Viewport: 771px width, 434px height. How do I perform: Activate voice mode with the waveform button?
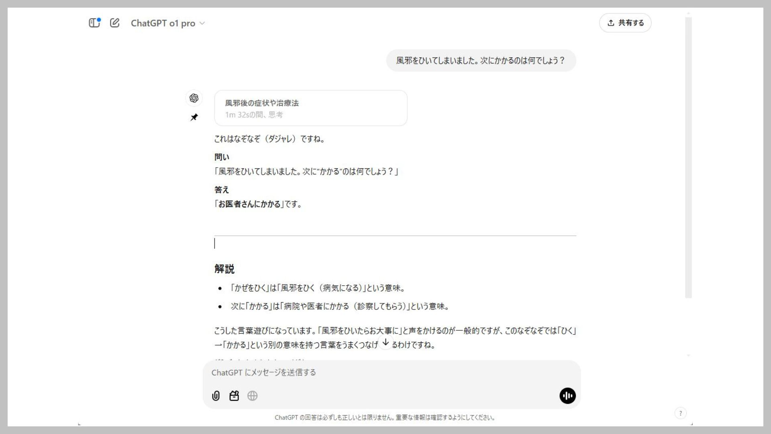(x=567, y=396)
